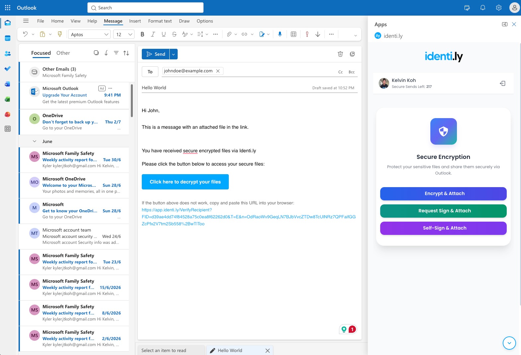Click the Search input field
Image resolution: width=521 pixels, height=355 pixels.
[x=145, y=8]
